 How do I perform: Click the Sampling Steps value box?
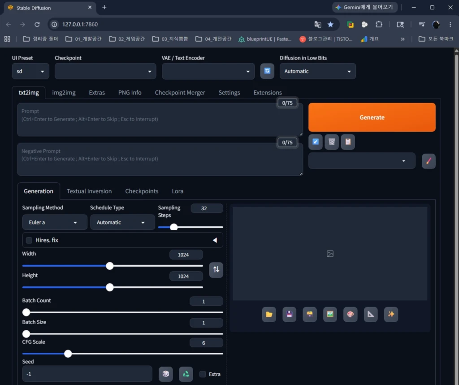[x=207, y=208]
